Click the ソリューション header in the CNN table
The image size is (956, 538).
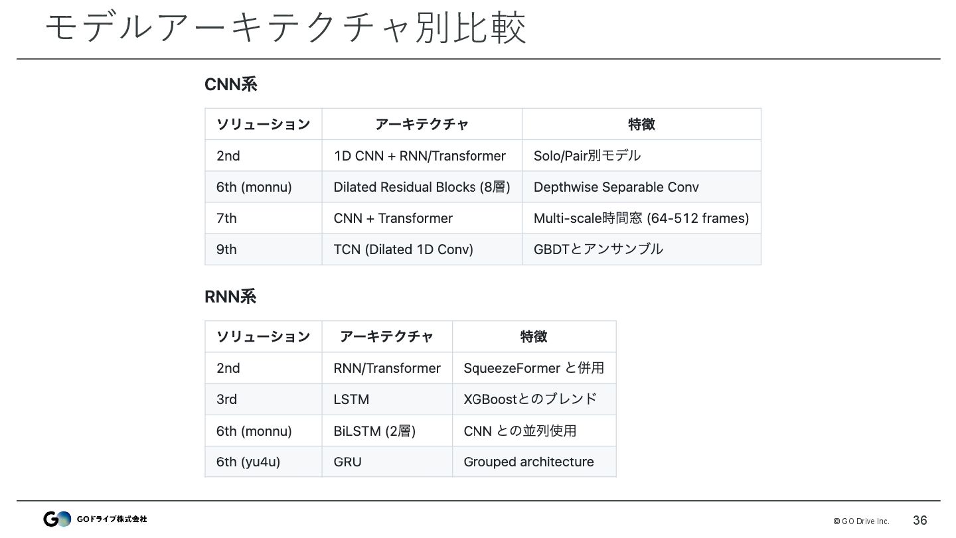coord(263,124)
